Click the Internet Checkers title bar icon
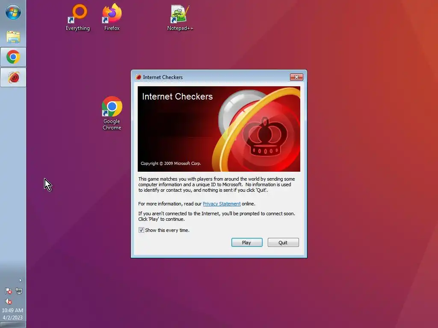438x328 pixels. click(138, 77)
